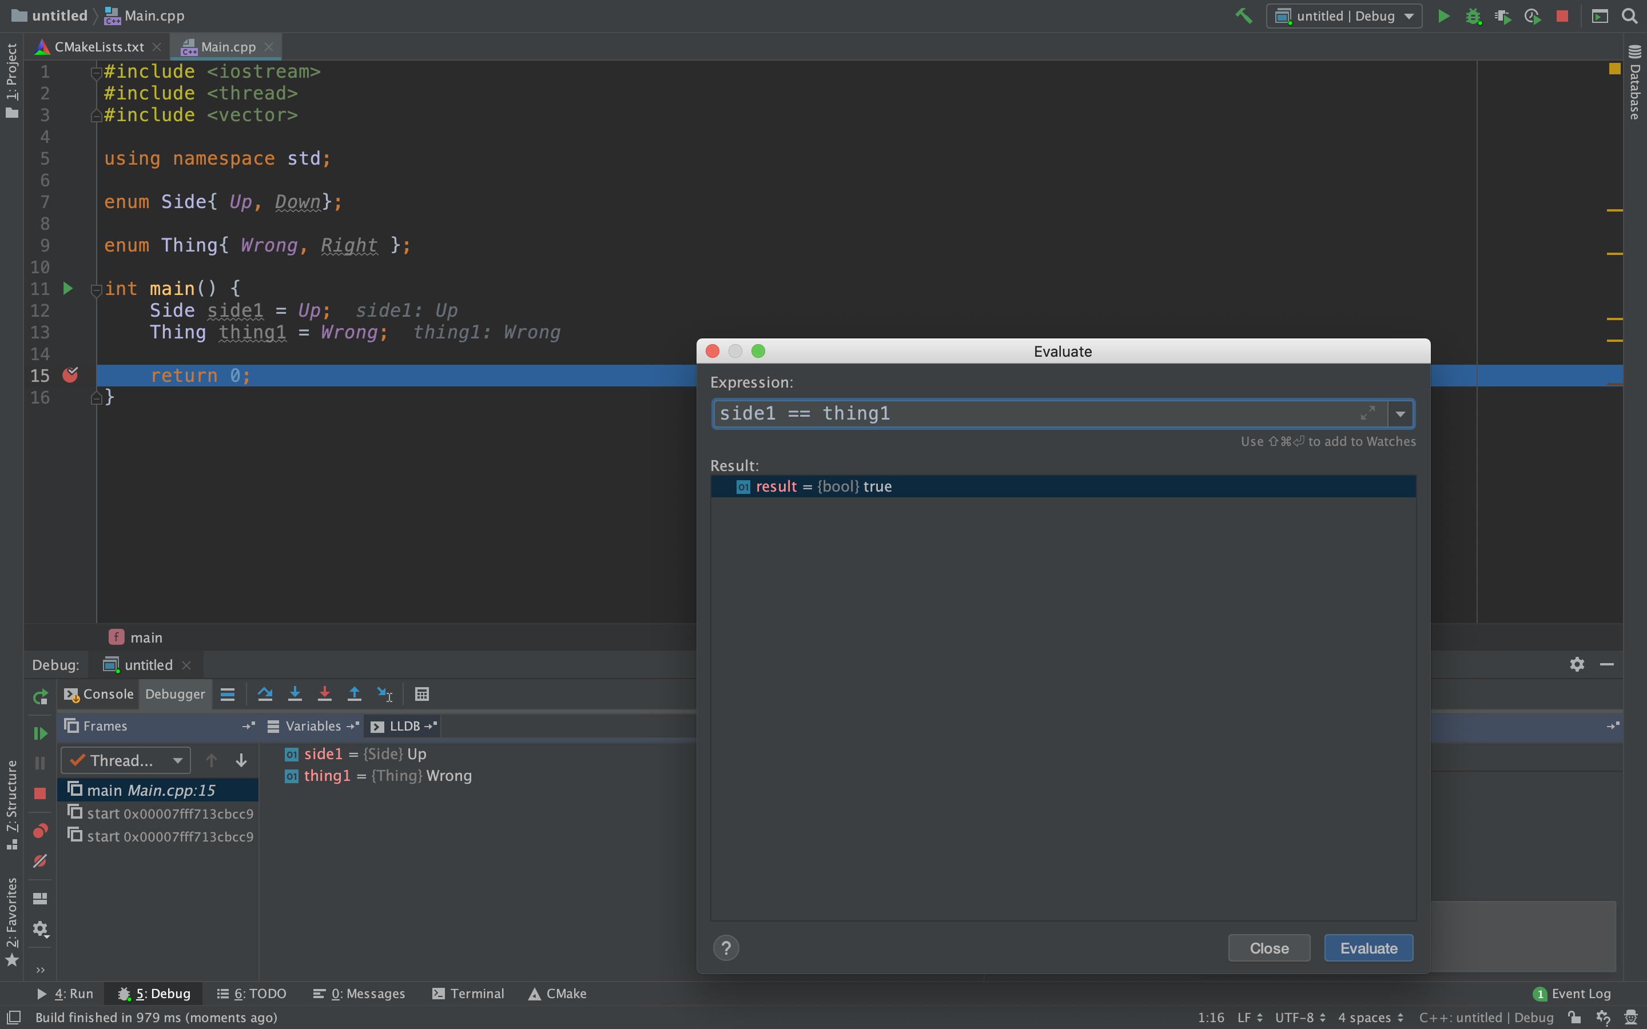Open the Event Log

coord(1572,994)
